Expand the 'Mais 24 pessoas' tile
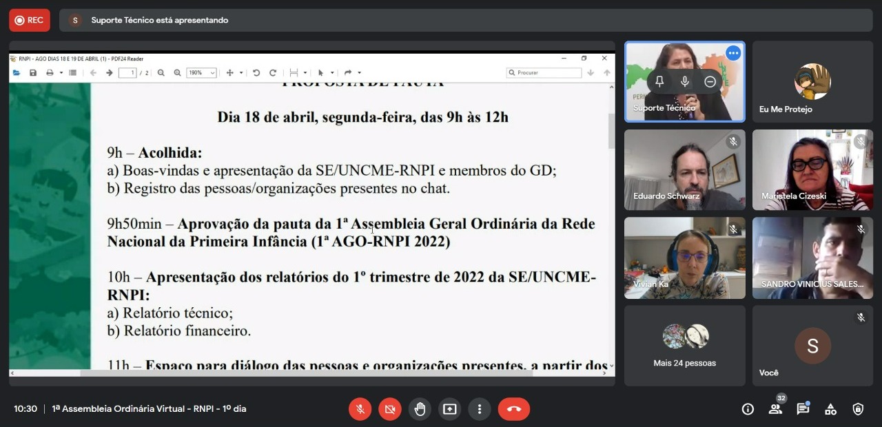Viewport: 882px width, 427px height. [x=685, y=346]
